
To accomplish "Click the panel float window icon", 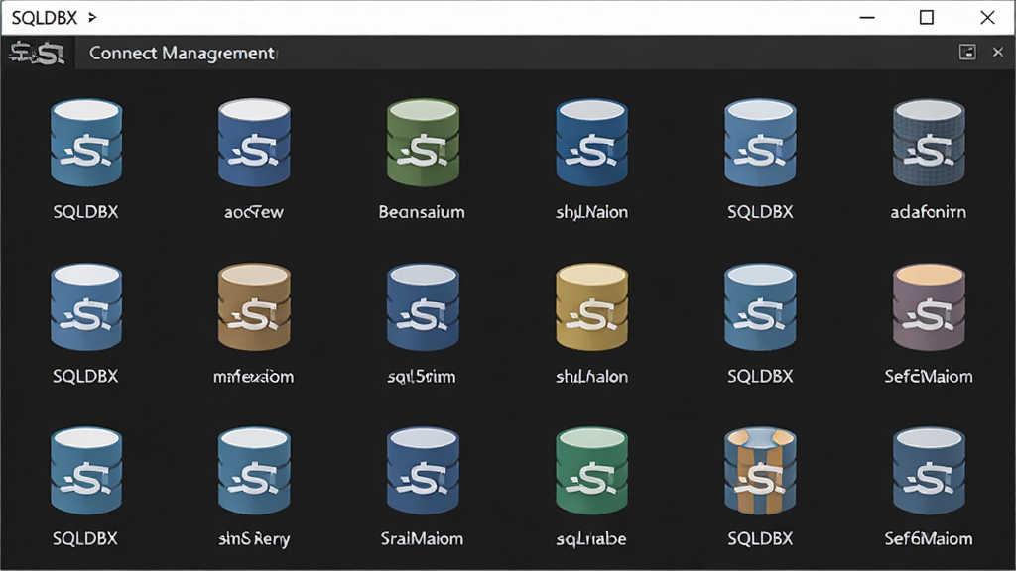I will (x=967, y=53).
